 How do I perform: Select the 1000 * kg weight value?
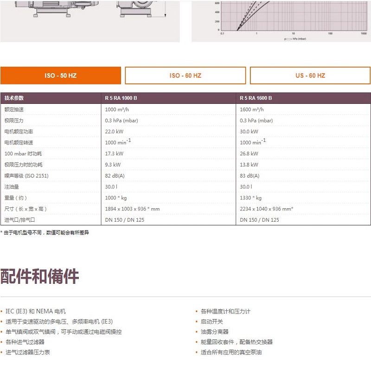pos(115,198)
